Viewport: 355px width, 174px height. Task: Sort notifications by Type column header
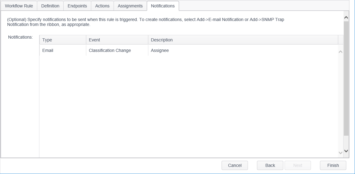coord(63,40)
